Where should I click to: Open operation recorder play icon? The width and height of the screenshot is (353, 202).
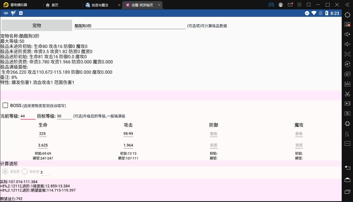(x=347, y=64)
